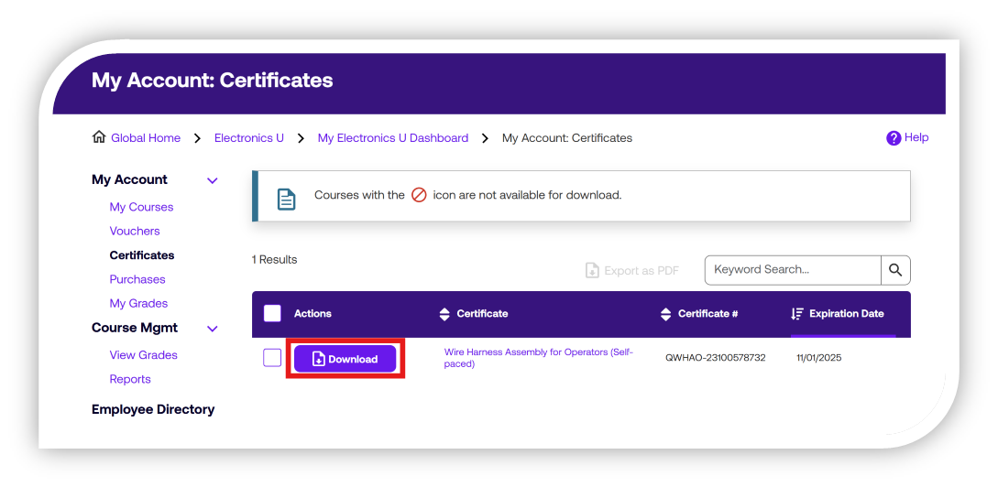Open Help via question mark icon
This screenshot has height=487, width=998.
point(894,138)
